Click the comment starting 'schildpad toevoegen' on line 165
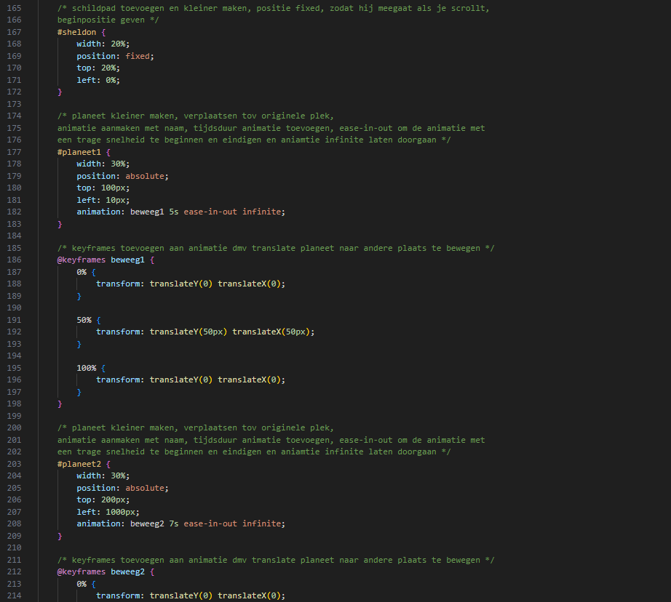The height and width of the screenshot is (602, 671). [274, 8]
